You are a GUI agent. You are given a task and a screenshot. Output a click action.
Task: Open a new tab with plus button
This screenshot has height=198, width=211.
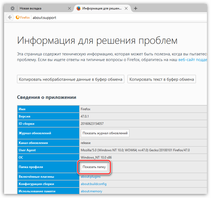(x=136, y=8)
